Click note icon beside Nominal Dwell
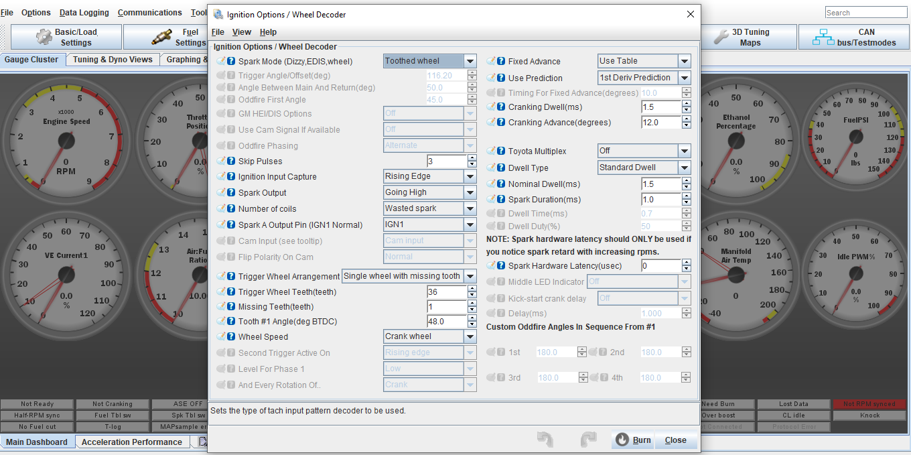This screenshot has height=455, width=911. point(491,184)
